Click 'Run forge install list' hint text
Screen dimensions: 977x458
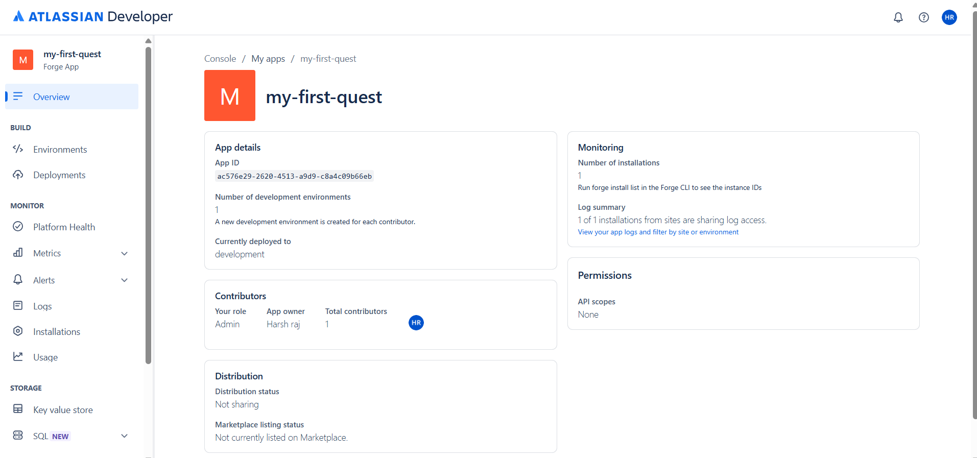click(x=670, y=187)
